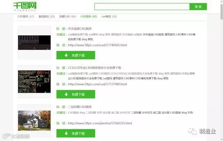Open thumbnail of 开关插座CAD图库
Viewport: 223px width, 141px height.
point(34,42)
